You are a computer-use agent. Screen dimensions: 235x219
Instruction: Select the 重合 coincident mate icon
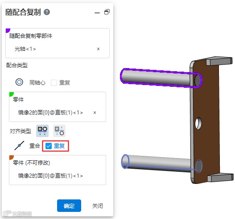click(x=19, y=146)
